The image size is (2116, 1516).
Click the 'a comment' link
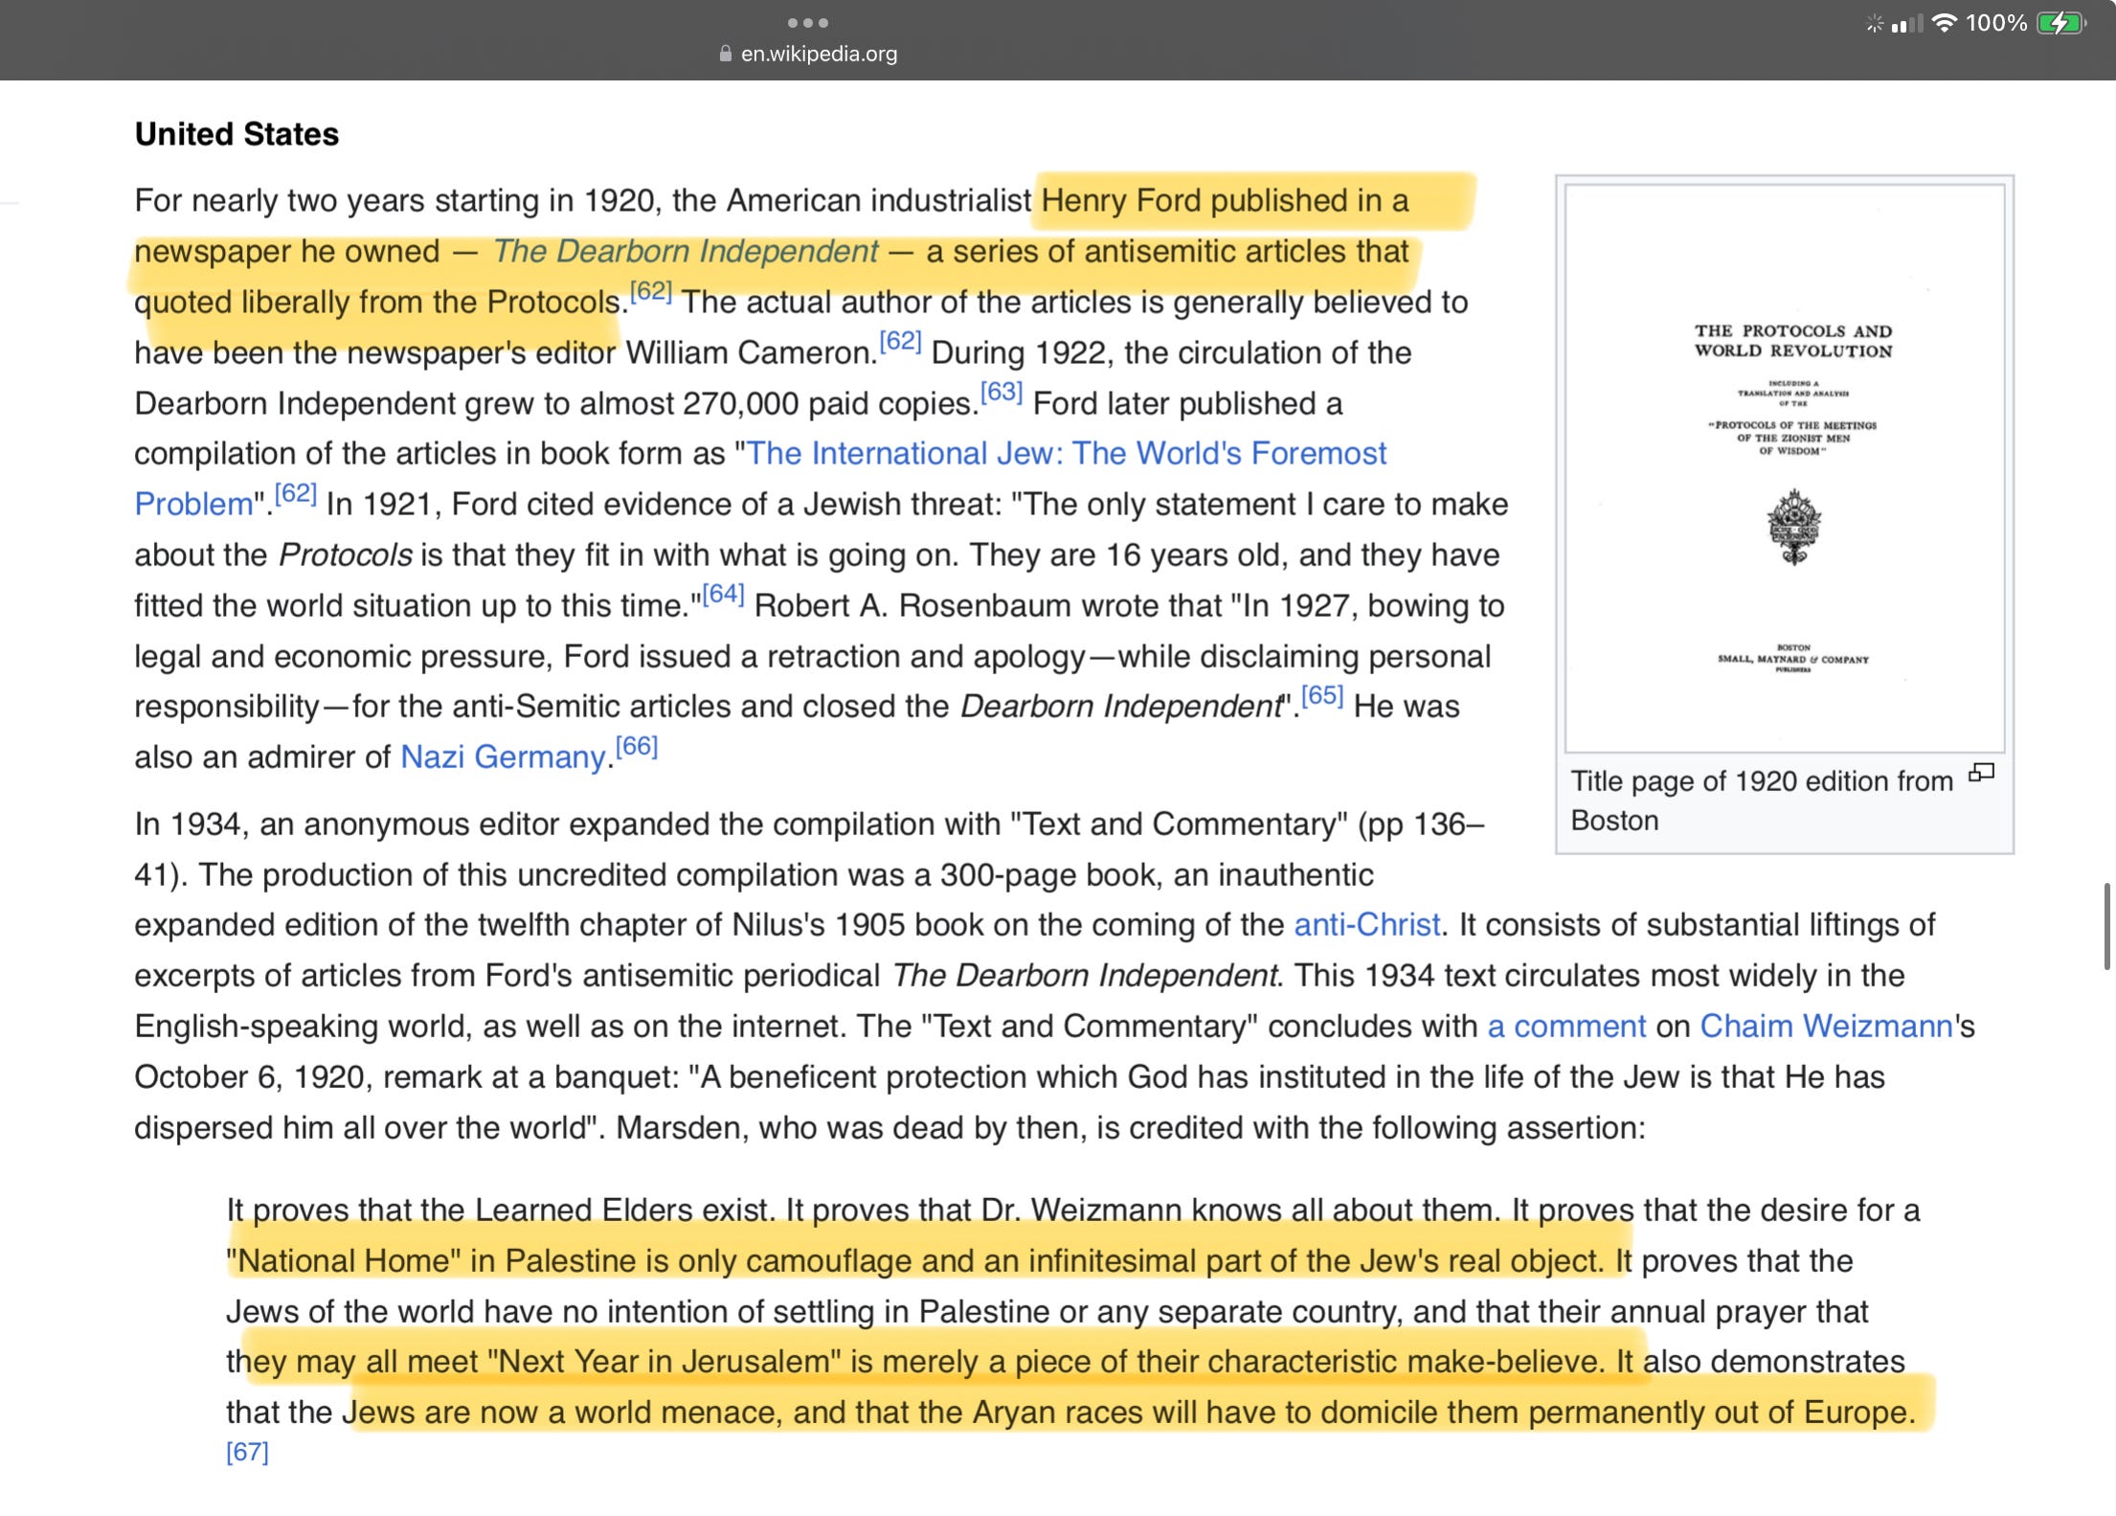pos(1566,1026)
